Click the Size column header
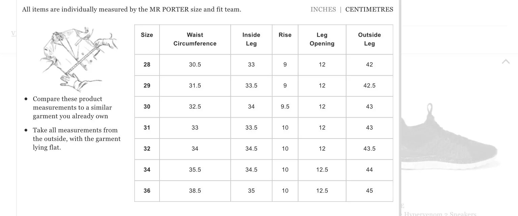 147,35
